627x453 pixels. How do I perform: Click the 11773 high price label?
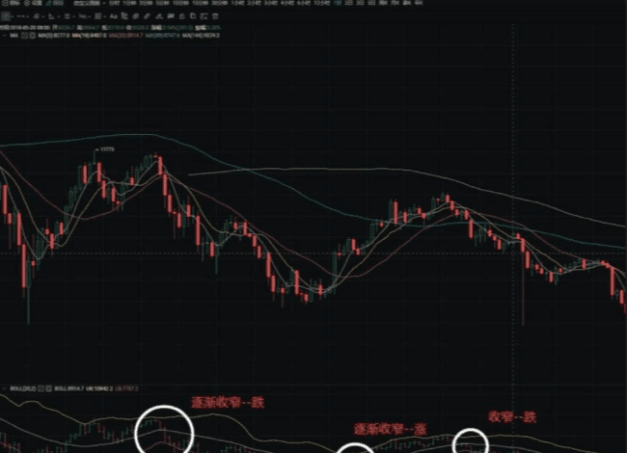click(x=107, y=149)
